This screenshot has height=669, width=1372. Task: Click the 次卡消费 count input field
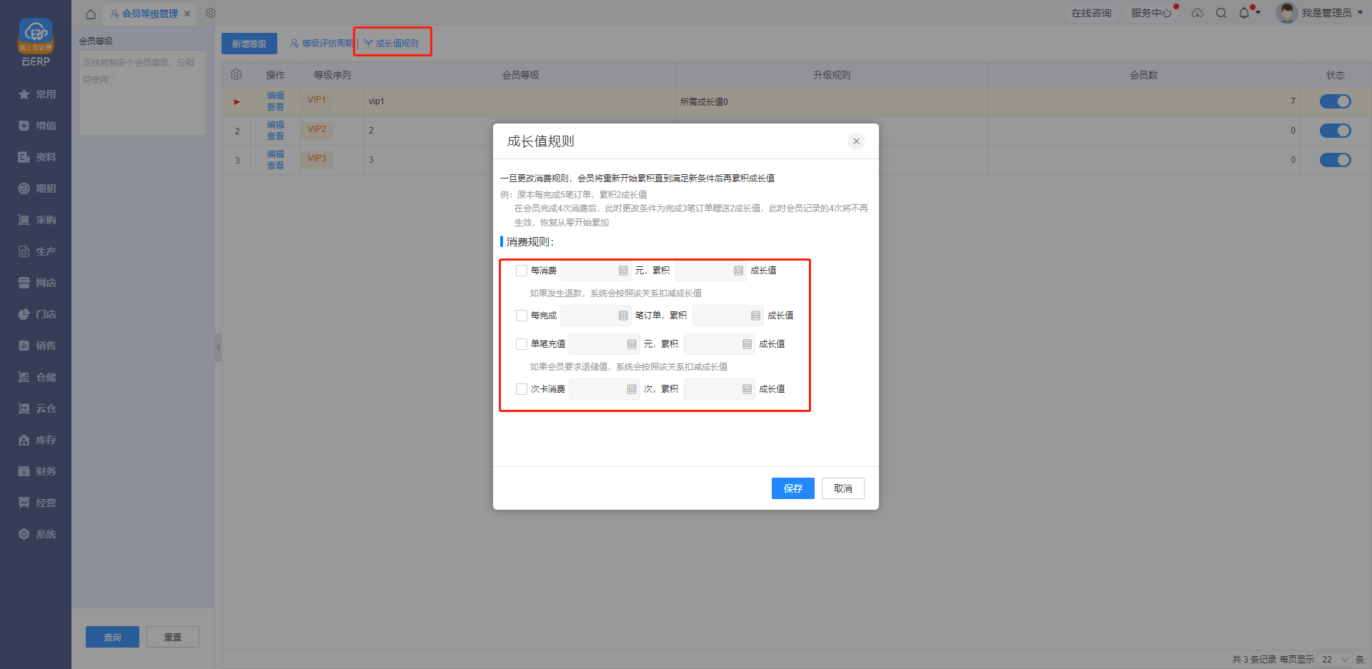(604, 389)
